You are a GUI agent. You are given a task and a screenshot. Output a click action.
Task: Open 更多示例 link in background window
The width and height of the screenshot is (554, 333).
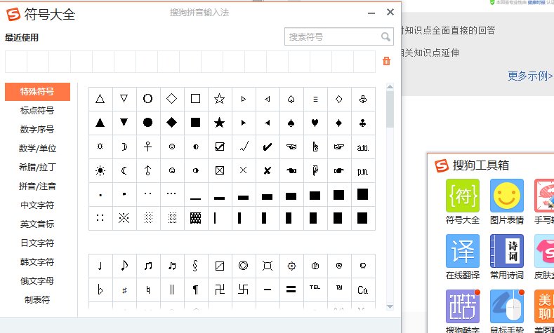[x=530, y=76]
